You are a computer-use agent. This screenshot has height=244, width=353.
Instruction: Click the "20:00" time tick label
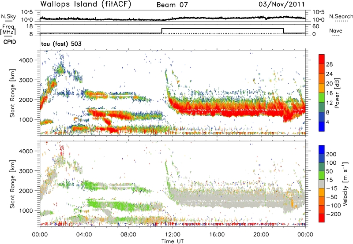click(261, 235)
